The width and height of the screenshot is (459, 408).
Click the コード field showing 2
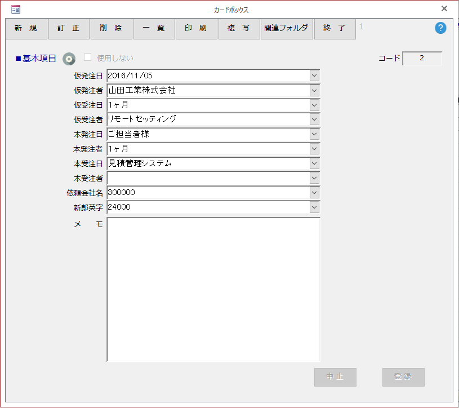(x=422, y=58)
